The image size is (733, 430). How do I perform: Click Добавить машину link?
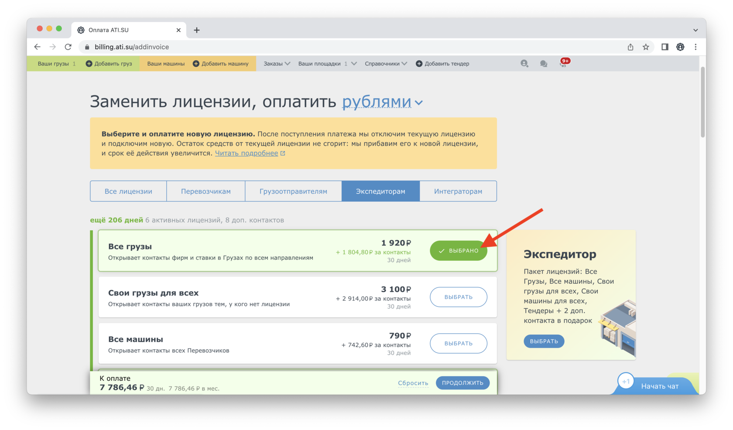pyautogui.click(x=225, y=64)
